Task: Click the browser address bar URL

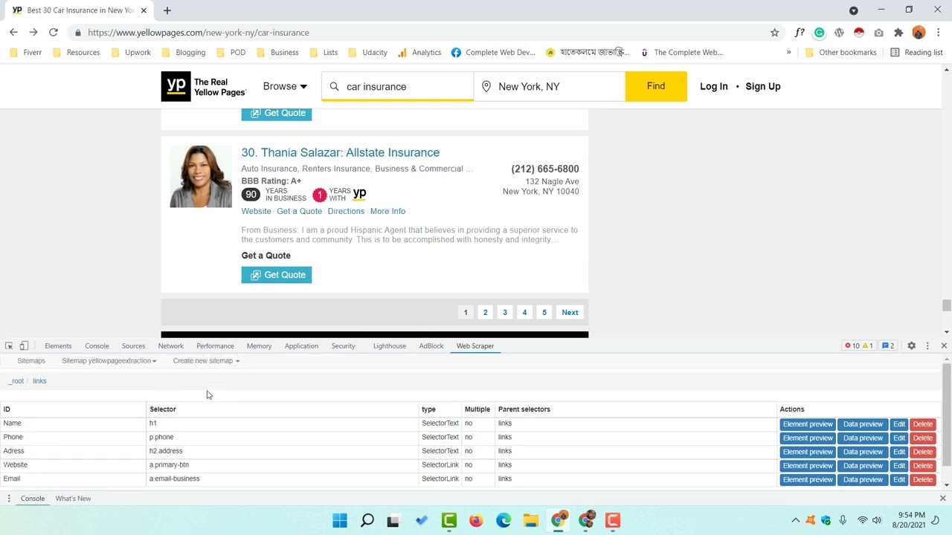Action: click(x=199, y=33)
